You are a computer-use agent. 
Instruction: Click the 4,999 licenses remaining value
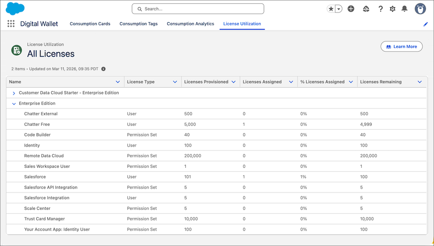pos(366,124)
